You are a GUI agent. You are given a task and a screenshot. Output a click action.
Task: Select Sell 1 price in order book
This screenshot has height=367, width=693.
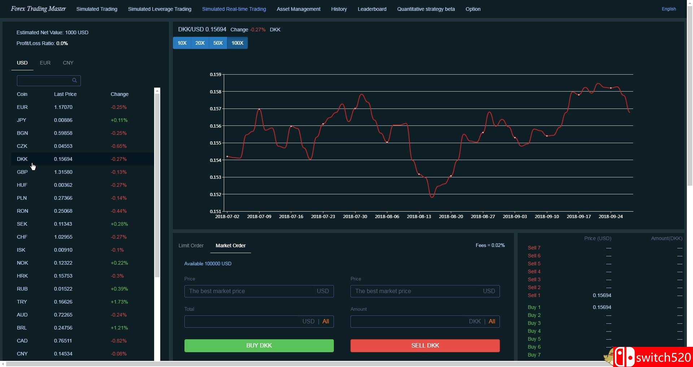point(602,295)
